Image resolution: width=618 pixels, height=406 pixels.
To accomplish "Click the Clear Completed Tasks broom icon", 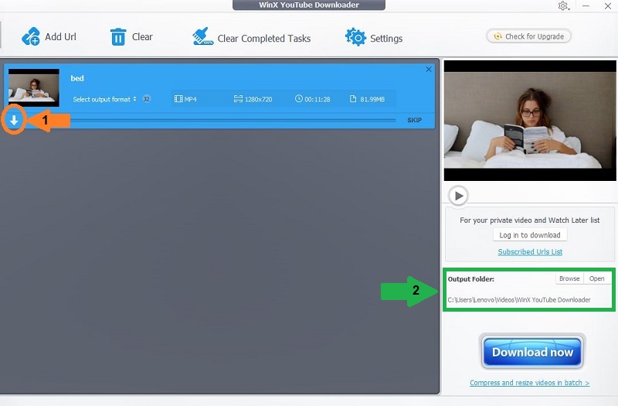I will 202,36.
